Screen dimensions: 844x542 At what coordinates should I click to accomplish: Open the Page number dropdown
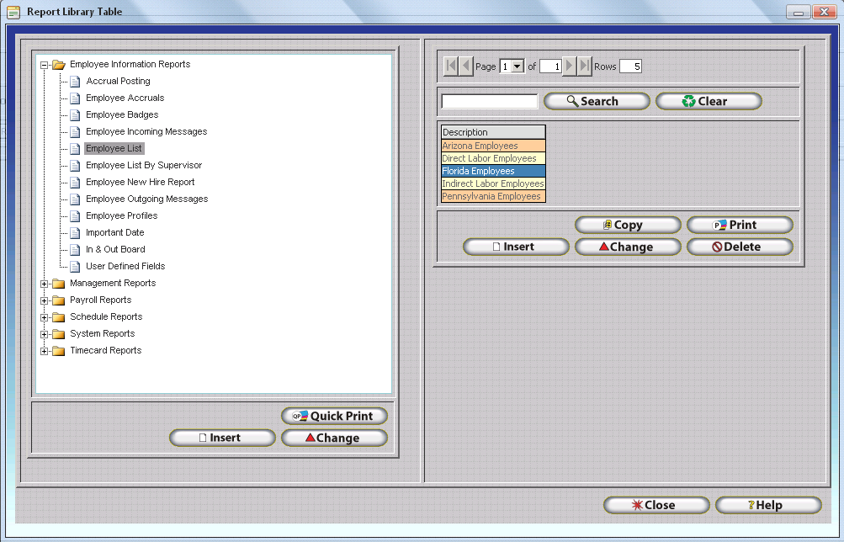[518, 66]
